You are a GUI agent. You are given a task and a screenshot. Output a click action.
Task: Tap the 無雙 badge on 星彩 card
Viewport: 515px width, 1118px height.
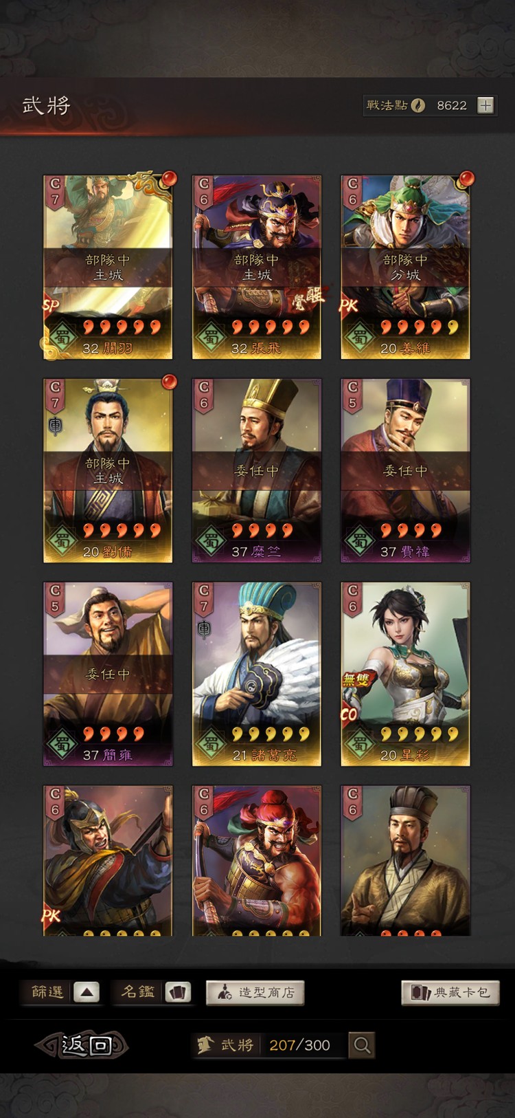356,680
